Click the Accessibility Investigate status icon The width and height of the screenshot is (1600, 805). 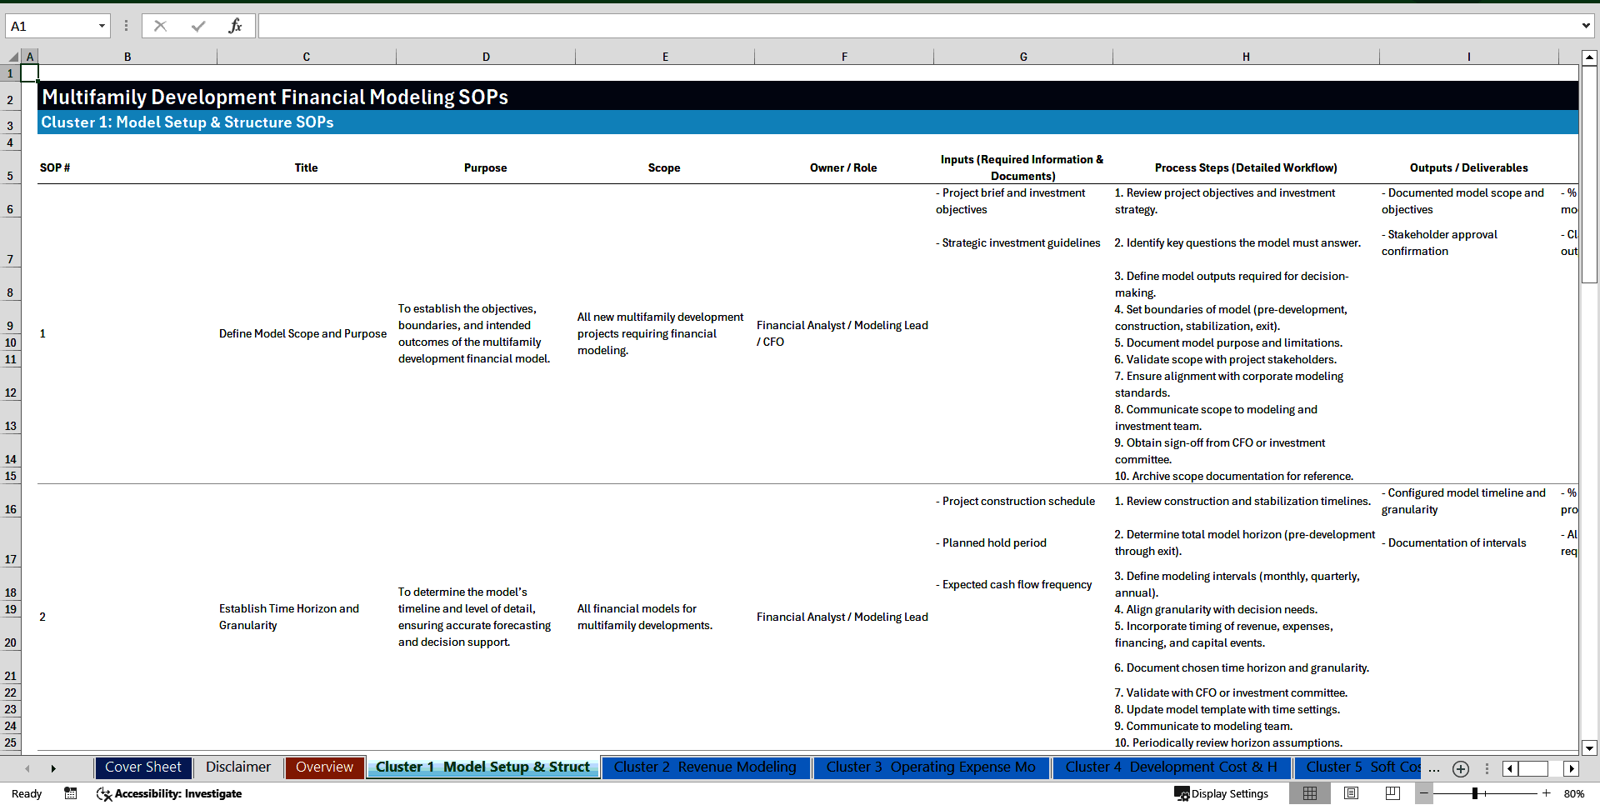103,793
